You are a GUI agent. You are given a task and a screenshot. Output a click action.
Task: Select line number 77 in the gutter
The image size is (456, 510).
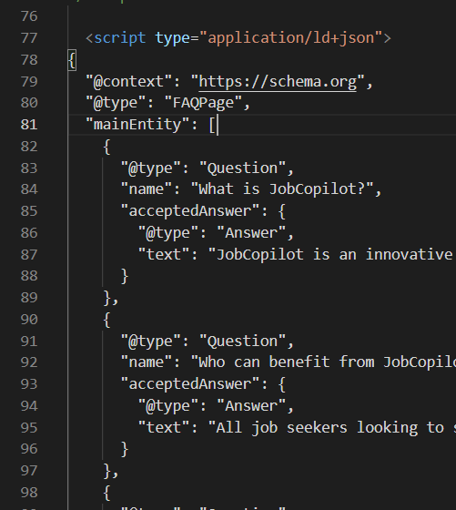coord(29,38)
